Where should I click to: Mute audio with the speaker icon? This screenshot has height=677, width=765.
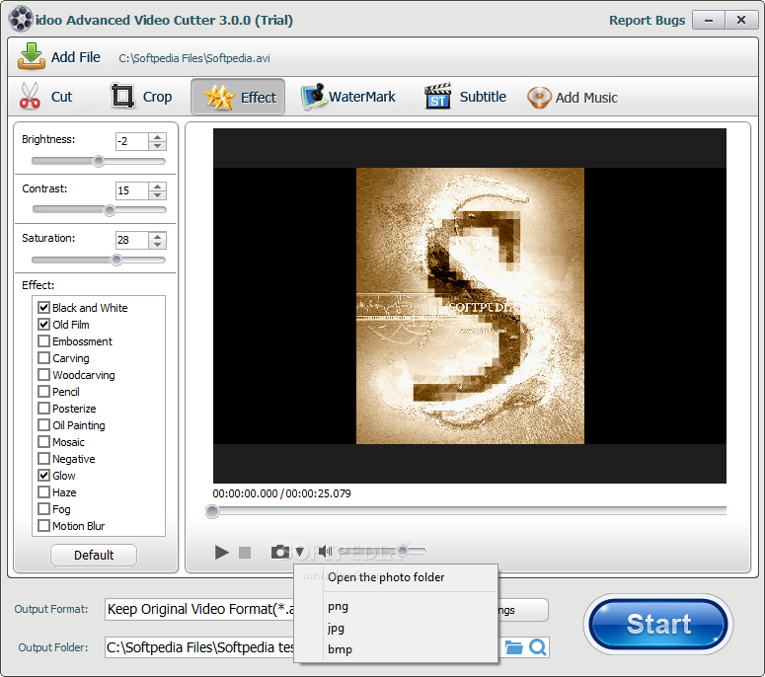pyautogui.click(x=325, y=552)
